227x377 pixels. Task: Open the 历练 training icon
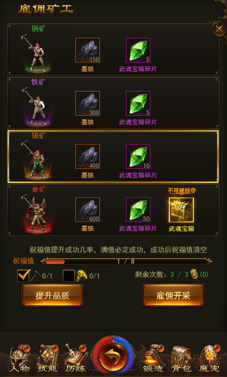coord(75,359)
